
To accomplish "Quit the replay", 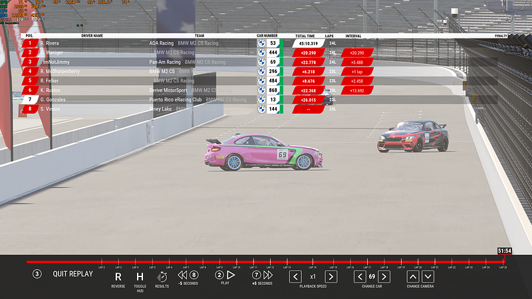I will coord(72,274).
